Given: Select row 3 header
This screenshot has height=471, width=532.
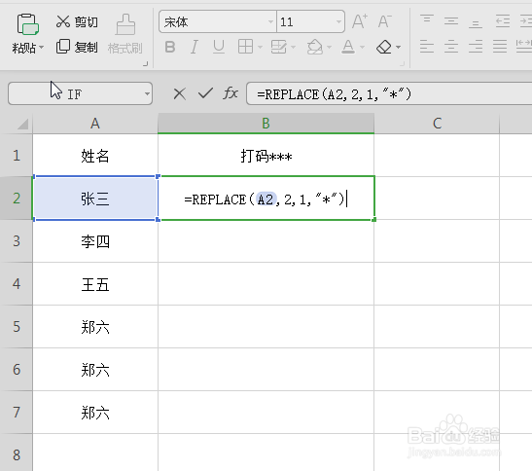Looking at the screenshot, I should click(17, 240).
